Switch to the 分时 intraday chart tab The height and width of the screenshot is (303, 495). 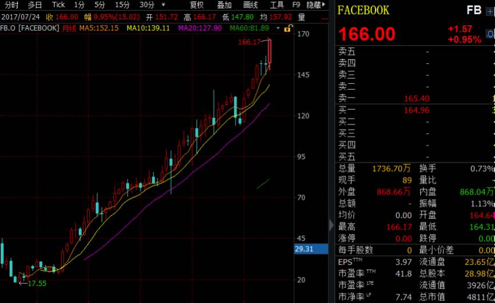coord(11,5)
